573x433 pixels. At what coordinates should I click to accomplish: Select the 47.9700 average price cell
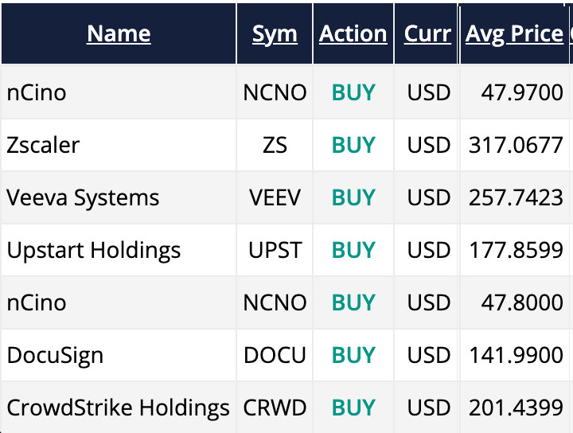click(522, 92)
